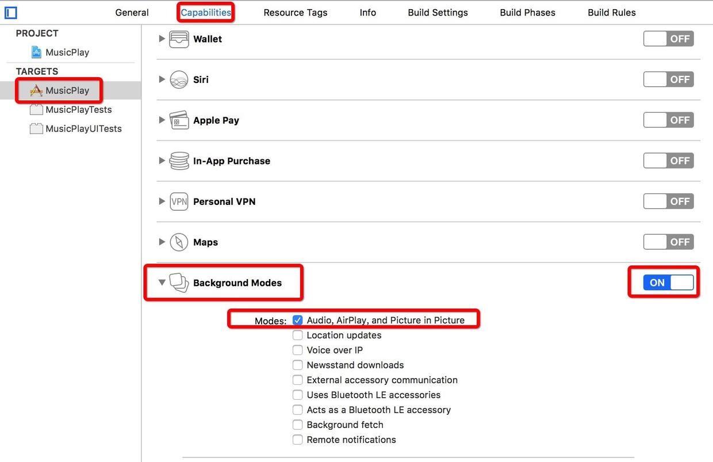This screenshot has width=713, height=462.
Task: Switch to the Build Settings tab
Action: 438,13
